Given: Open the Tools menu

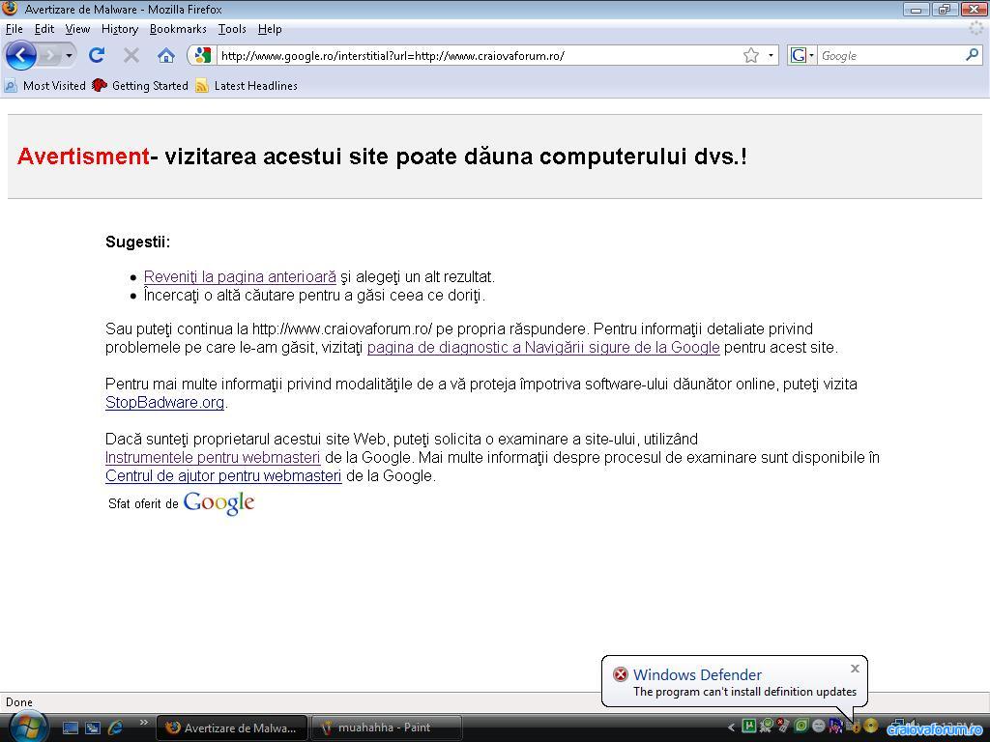Looking at the screenshot, I should point(232,29).
